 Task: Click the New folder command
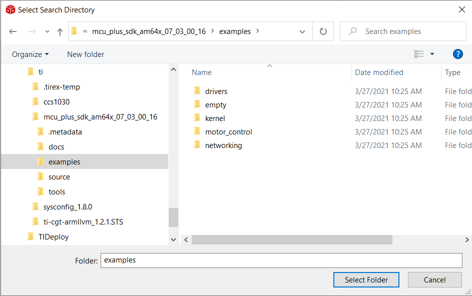(86, 54)
